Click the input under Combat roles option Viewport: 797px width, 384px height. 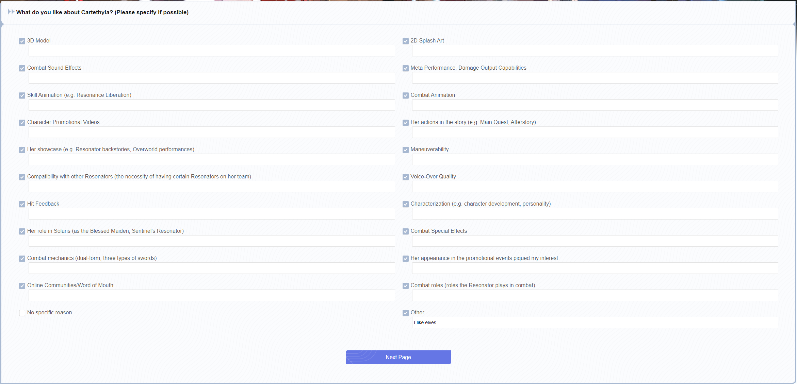click(595, 295)
